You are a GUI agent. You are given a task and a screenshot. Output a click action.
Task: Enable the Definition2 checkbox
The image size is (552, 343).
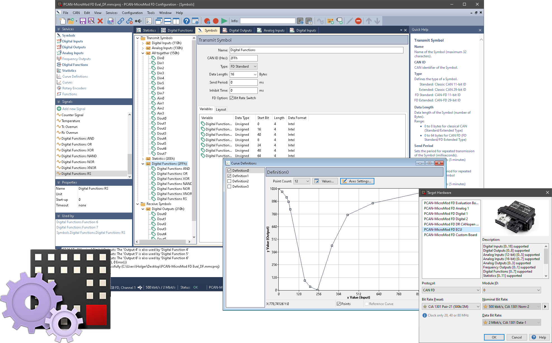click(x=229, y=181)
